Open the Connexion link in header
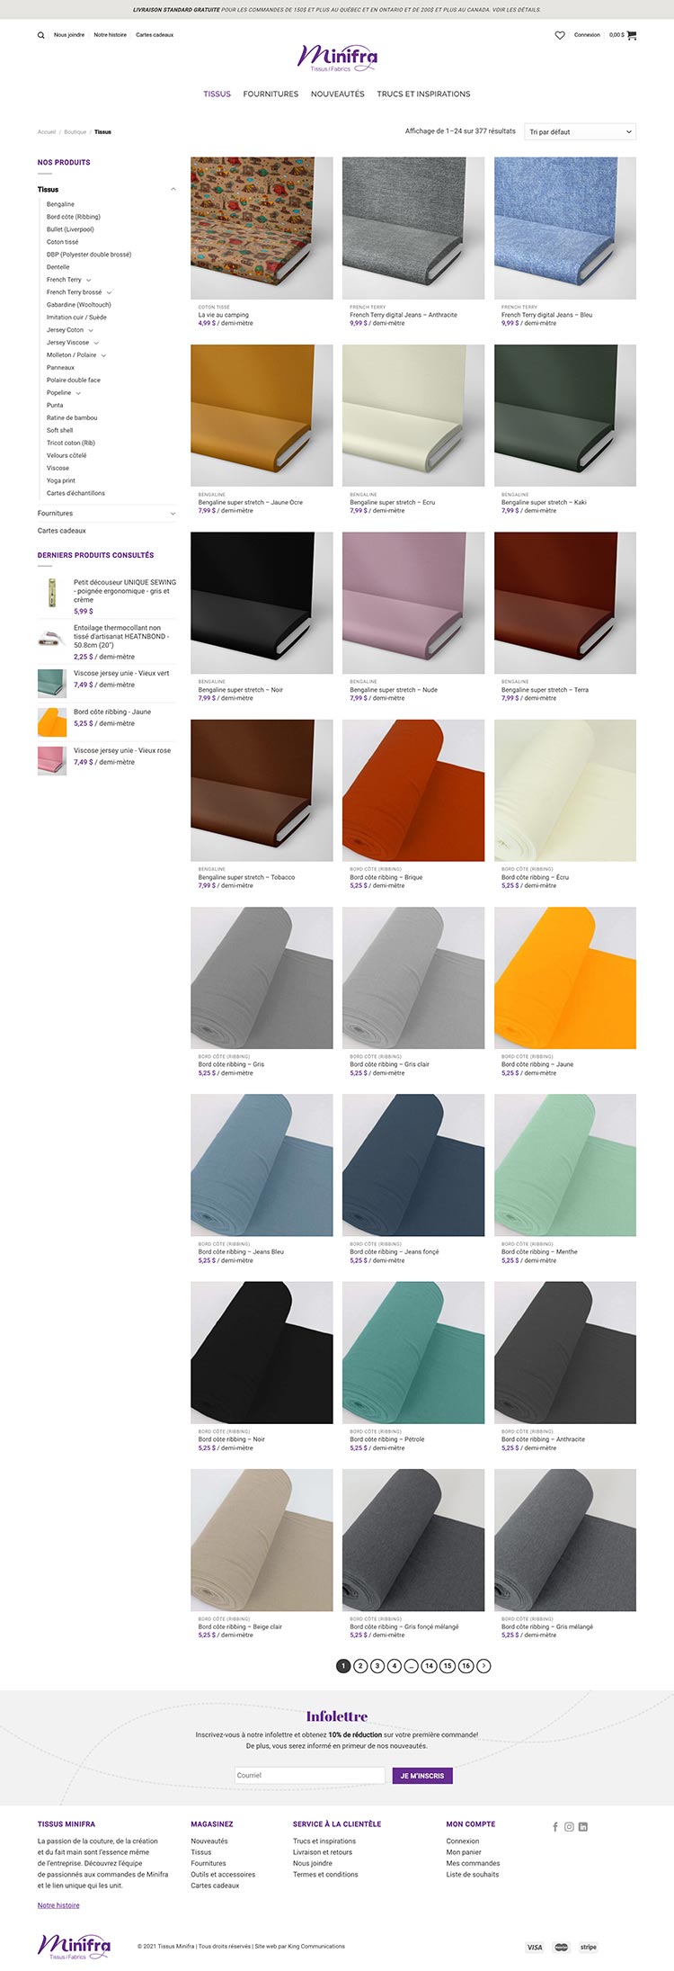Viewport: 674px width, 1971px height. 587,35
